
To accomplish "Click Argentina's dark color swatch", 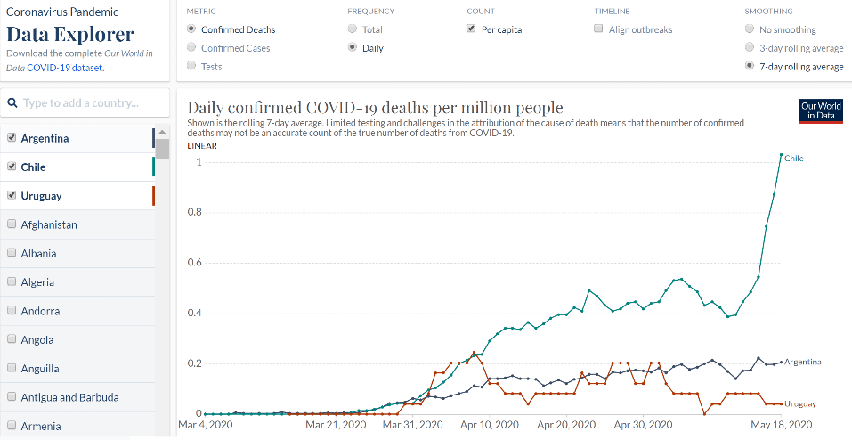I will pos(153,138).
